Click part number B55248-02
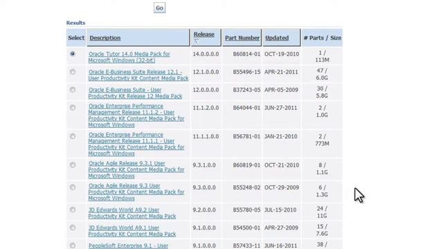The width and height of the screenshot is (443, 249). pos(246,187)
